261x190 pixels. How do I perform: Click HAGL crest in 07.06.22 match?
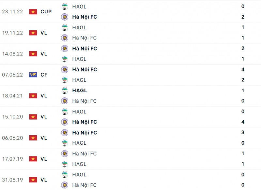[x=65, y=80]
